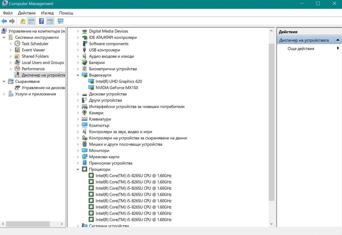Click the Forward arrow toolbar icon
Viewport: 342px width, 235px height.
coord(12,21)
